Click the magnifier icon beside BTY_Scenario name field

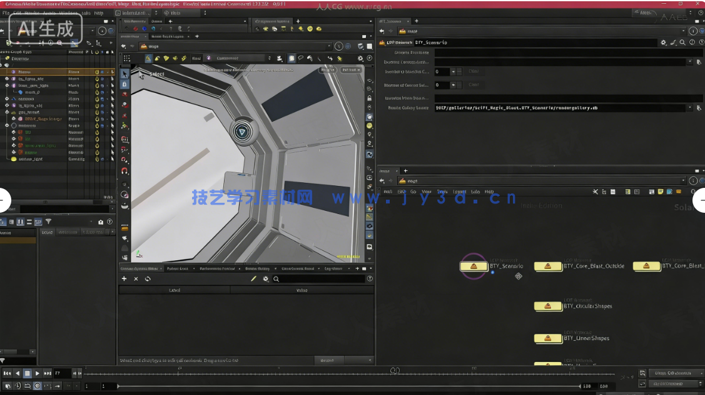click(x=682, y=42)
